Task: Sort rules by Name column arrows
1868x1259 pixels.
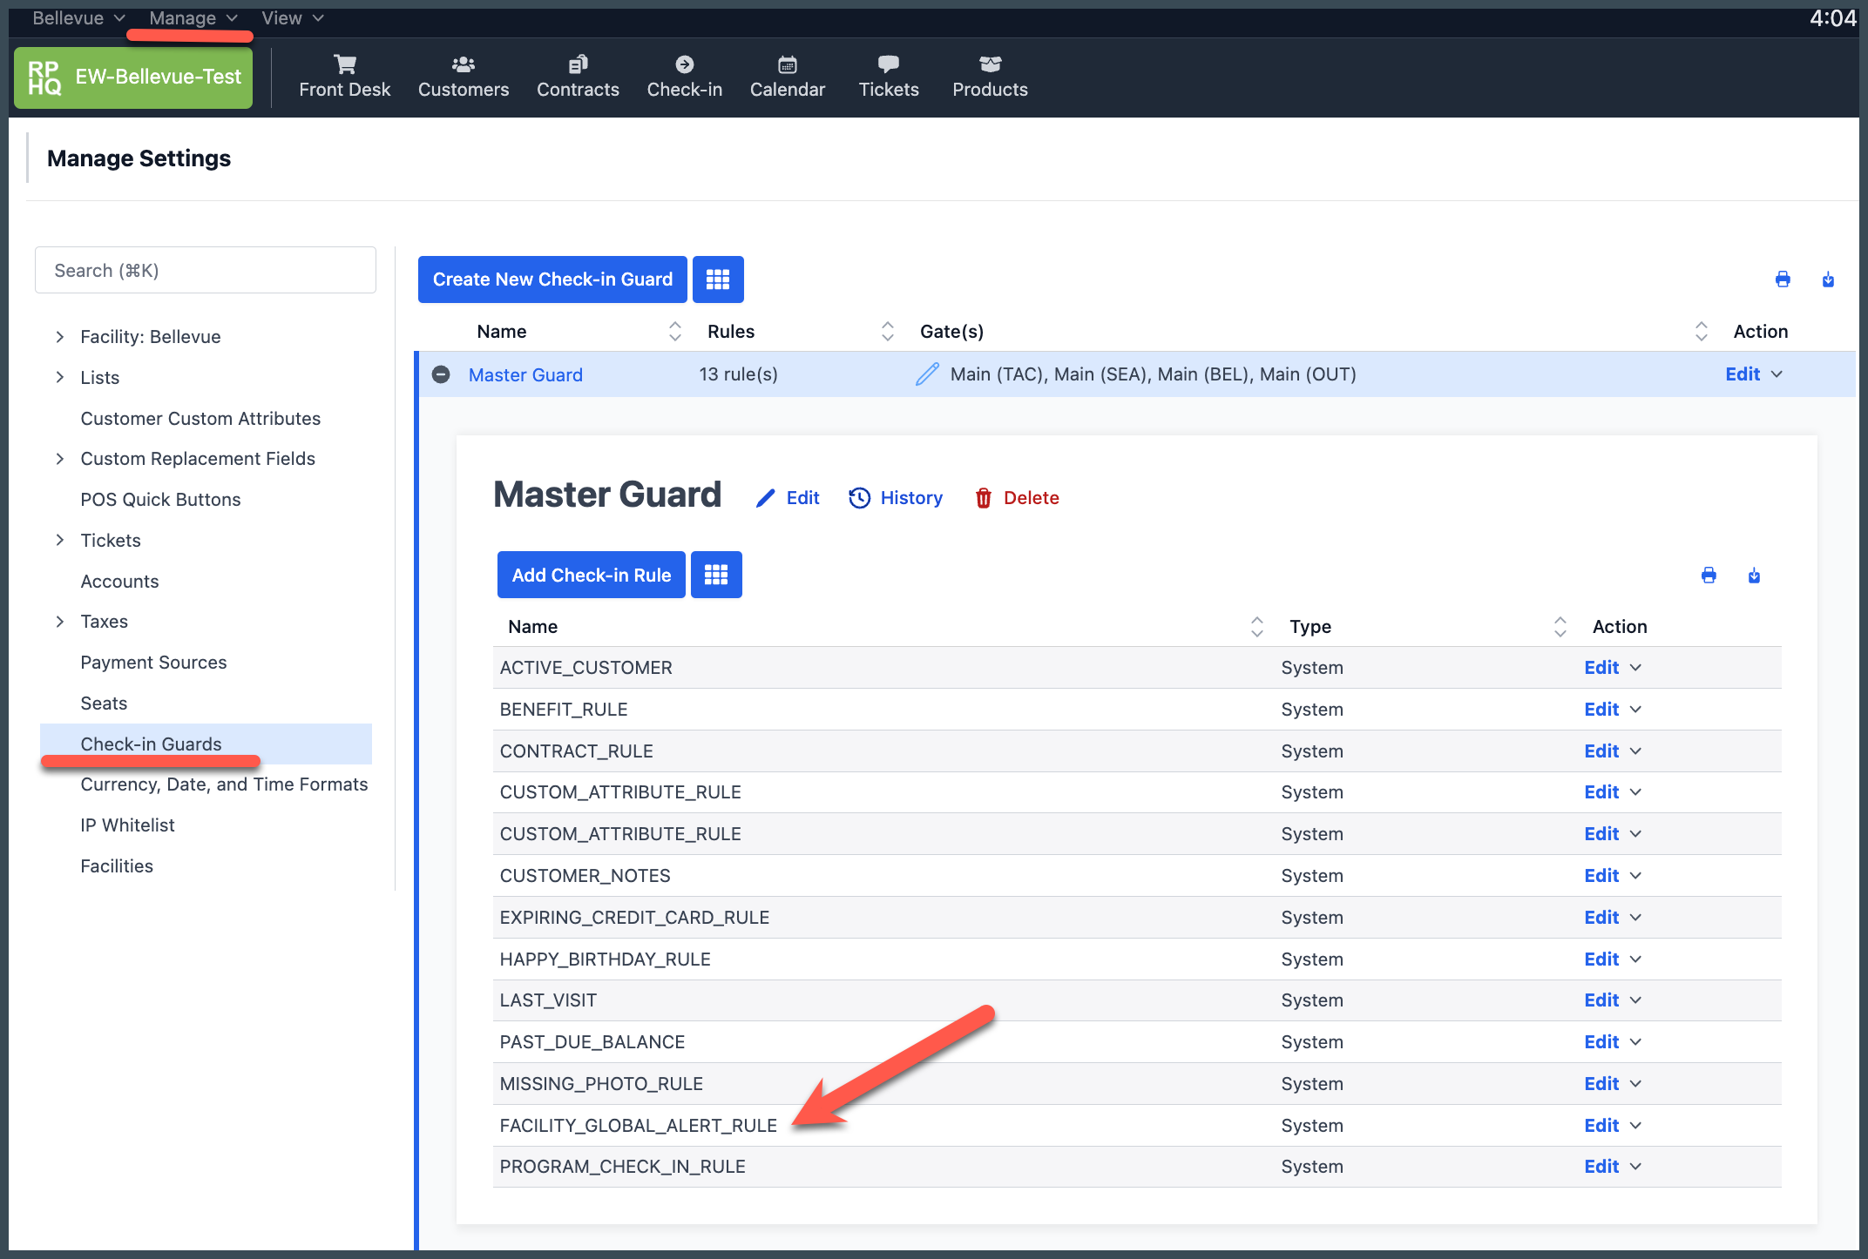Action: pos(1257,626)
